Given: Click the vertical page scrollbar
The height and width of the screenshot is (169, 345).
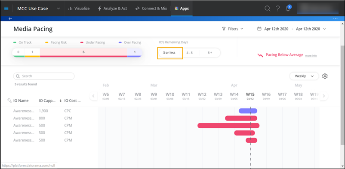Looking at the screenshot, I should (x=342, y=96).
